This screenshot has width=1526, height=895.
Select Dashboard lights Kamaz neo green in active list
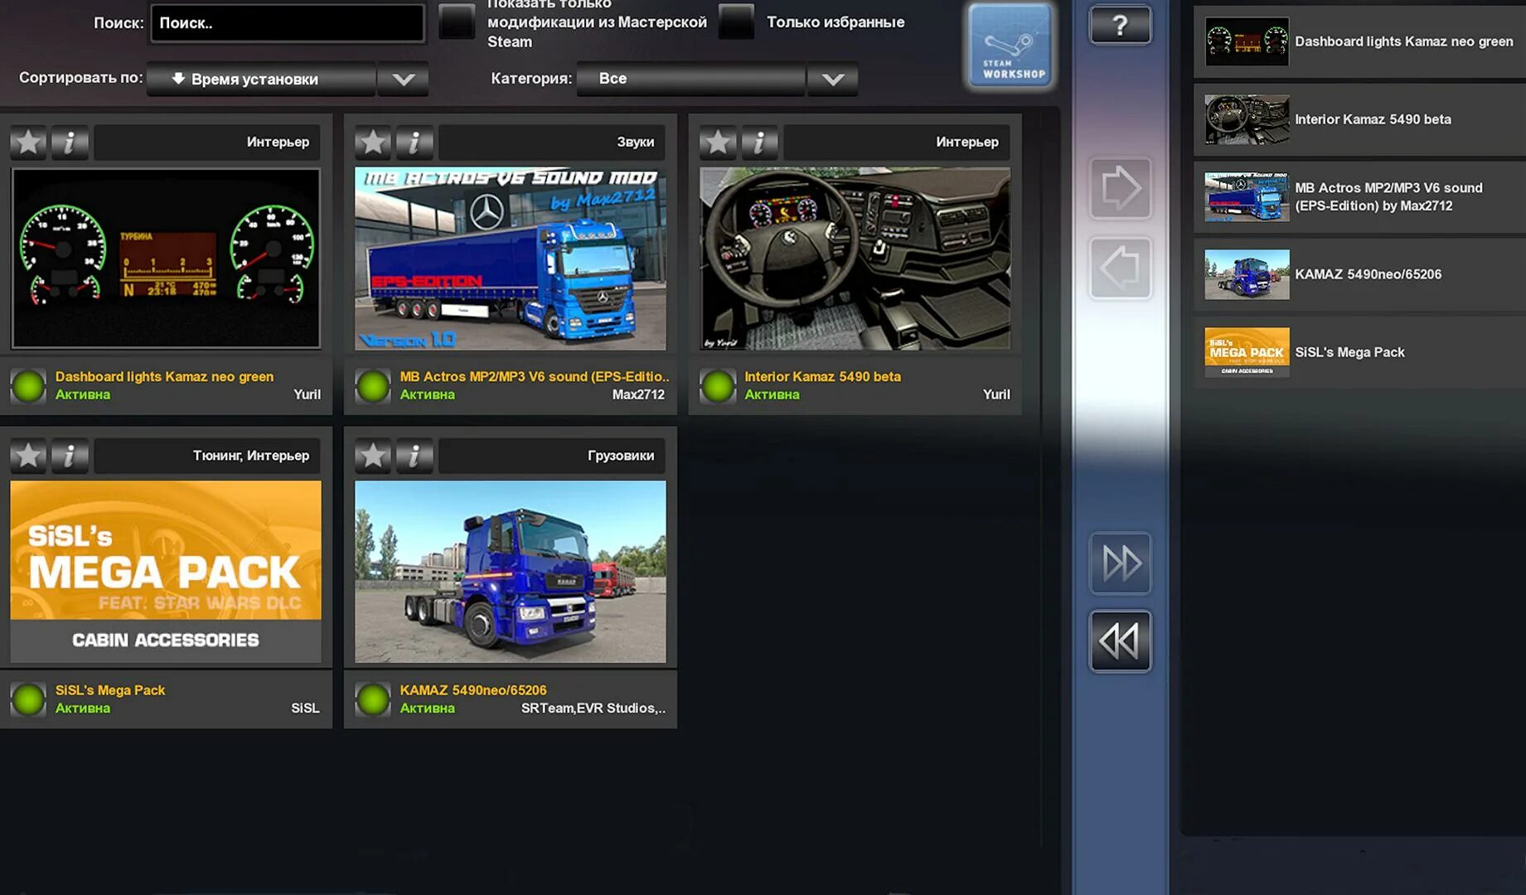point(1359,41)
